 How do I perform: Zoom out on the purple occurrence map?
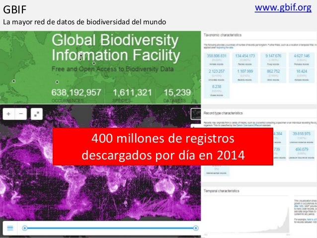[21, 114]
